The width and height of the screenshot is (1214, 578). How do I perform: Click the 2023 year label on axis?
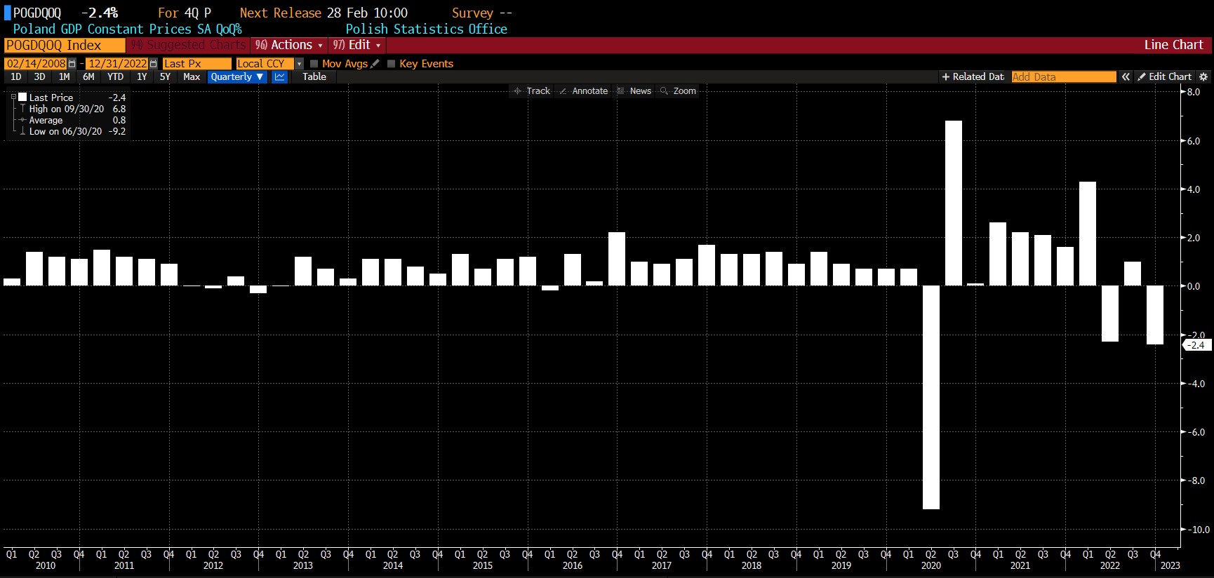(x=1170, y=566)
